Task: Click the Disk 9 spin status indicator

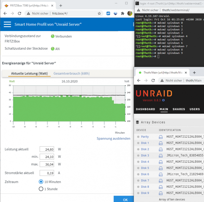Action: [138, 193]
